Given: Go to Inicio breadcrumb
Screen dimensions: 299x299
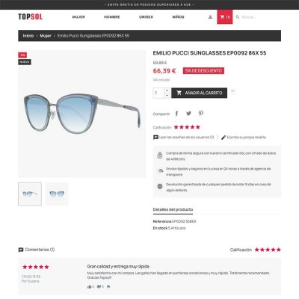Looking at the screenshot, I should (x=28, y=36).
